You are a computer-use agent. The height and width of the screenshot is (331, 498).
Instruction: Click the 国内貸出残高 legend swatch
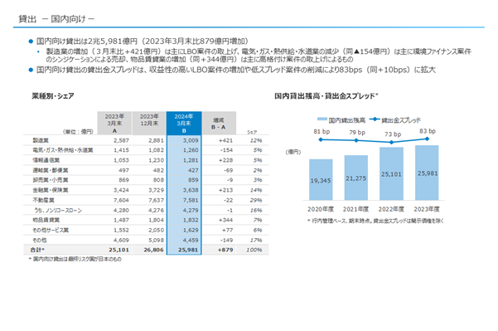322,119
